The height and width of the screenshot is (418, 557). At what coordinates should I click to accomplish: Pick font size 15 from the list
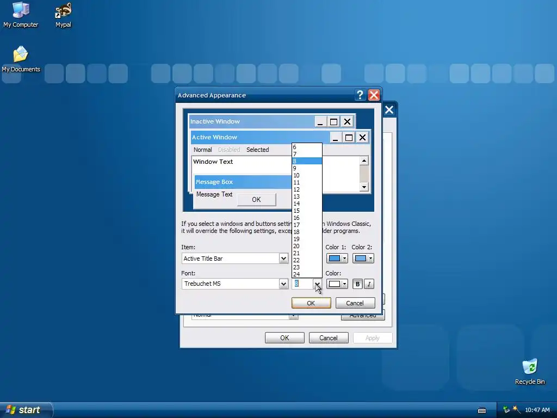(307, 211)
